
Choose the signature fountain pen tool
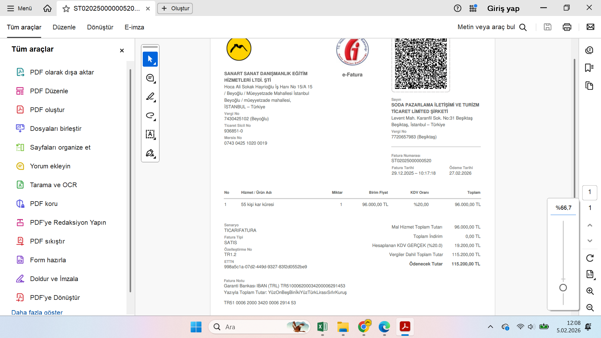pos(150,153)
